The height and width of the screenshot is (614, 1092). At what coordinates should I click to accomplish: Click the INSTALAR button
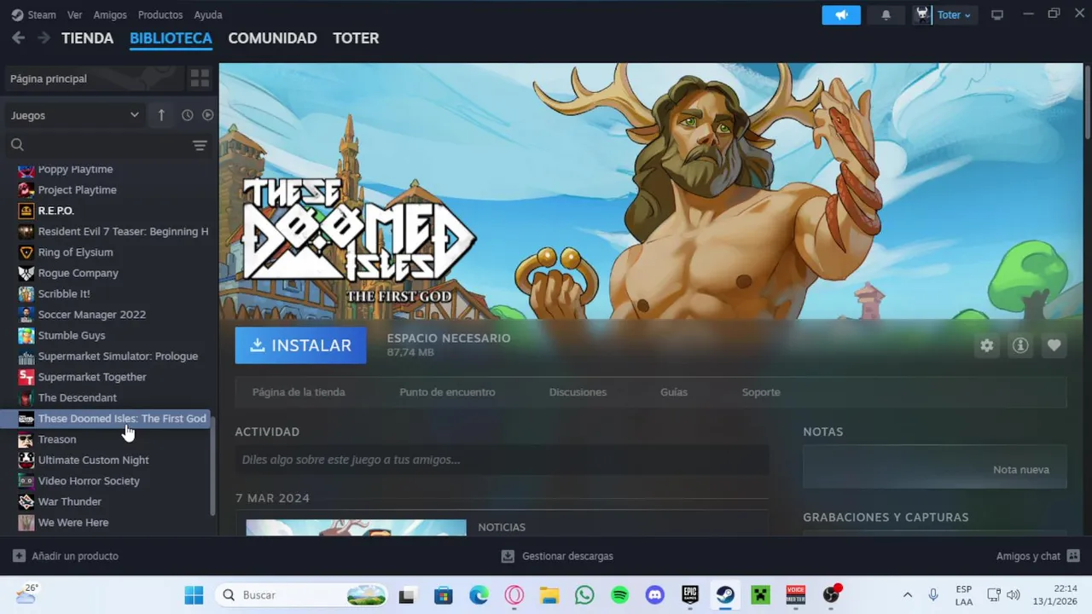click(300, 345)
